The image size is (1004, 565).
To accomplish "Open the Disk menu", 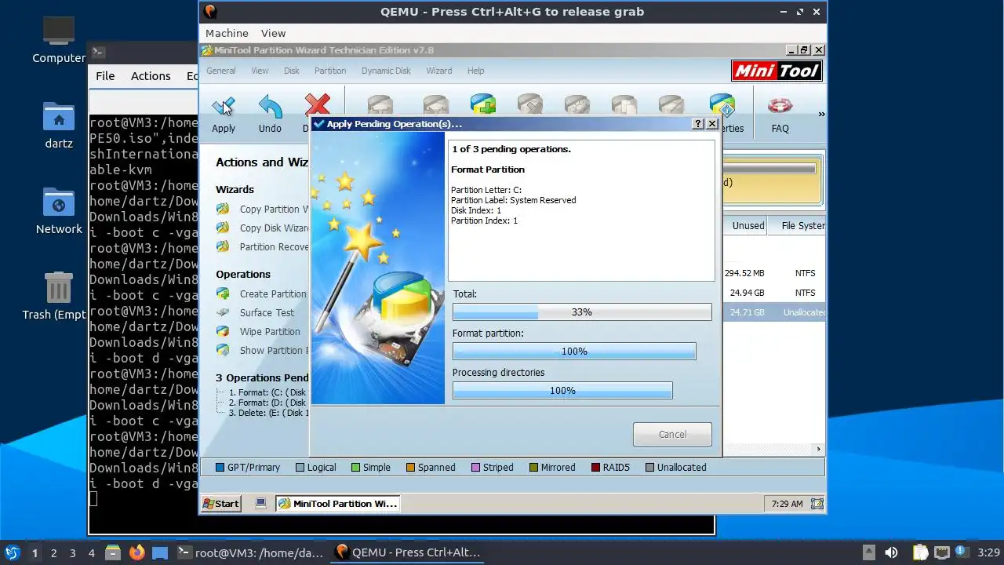I will tap(292, 71).
